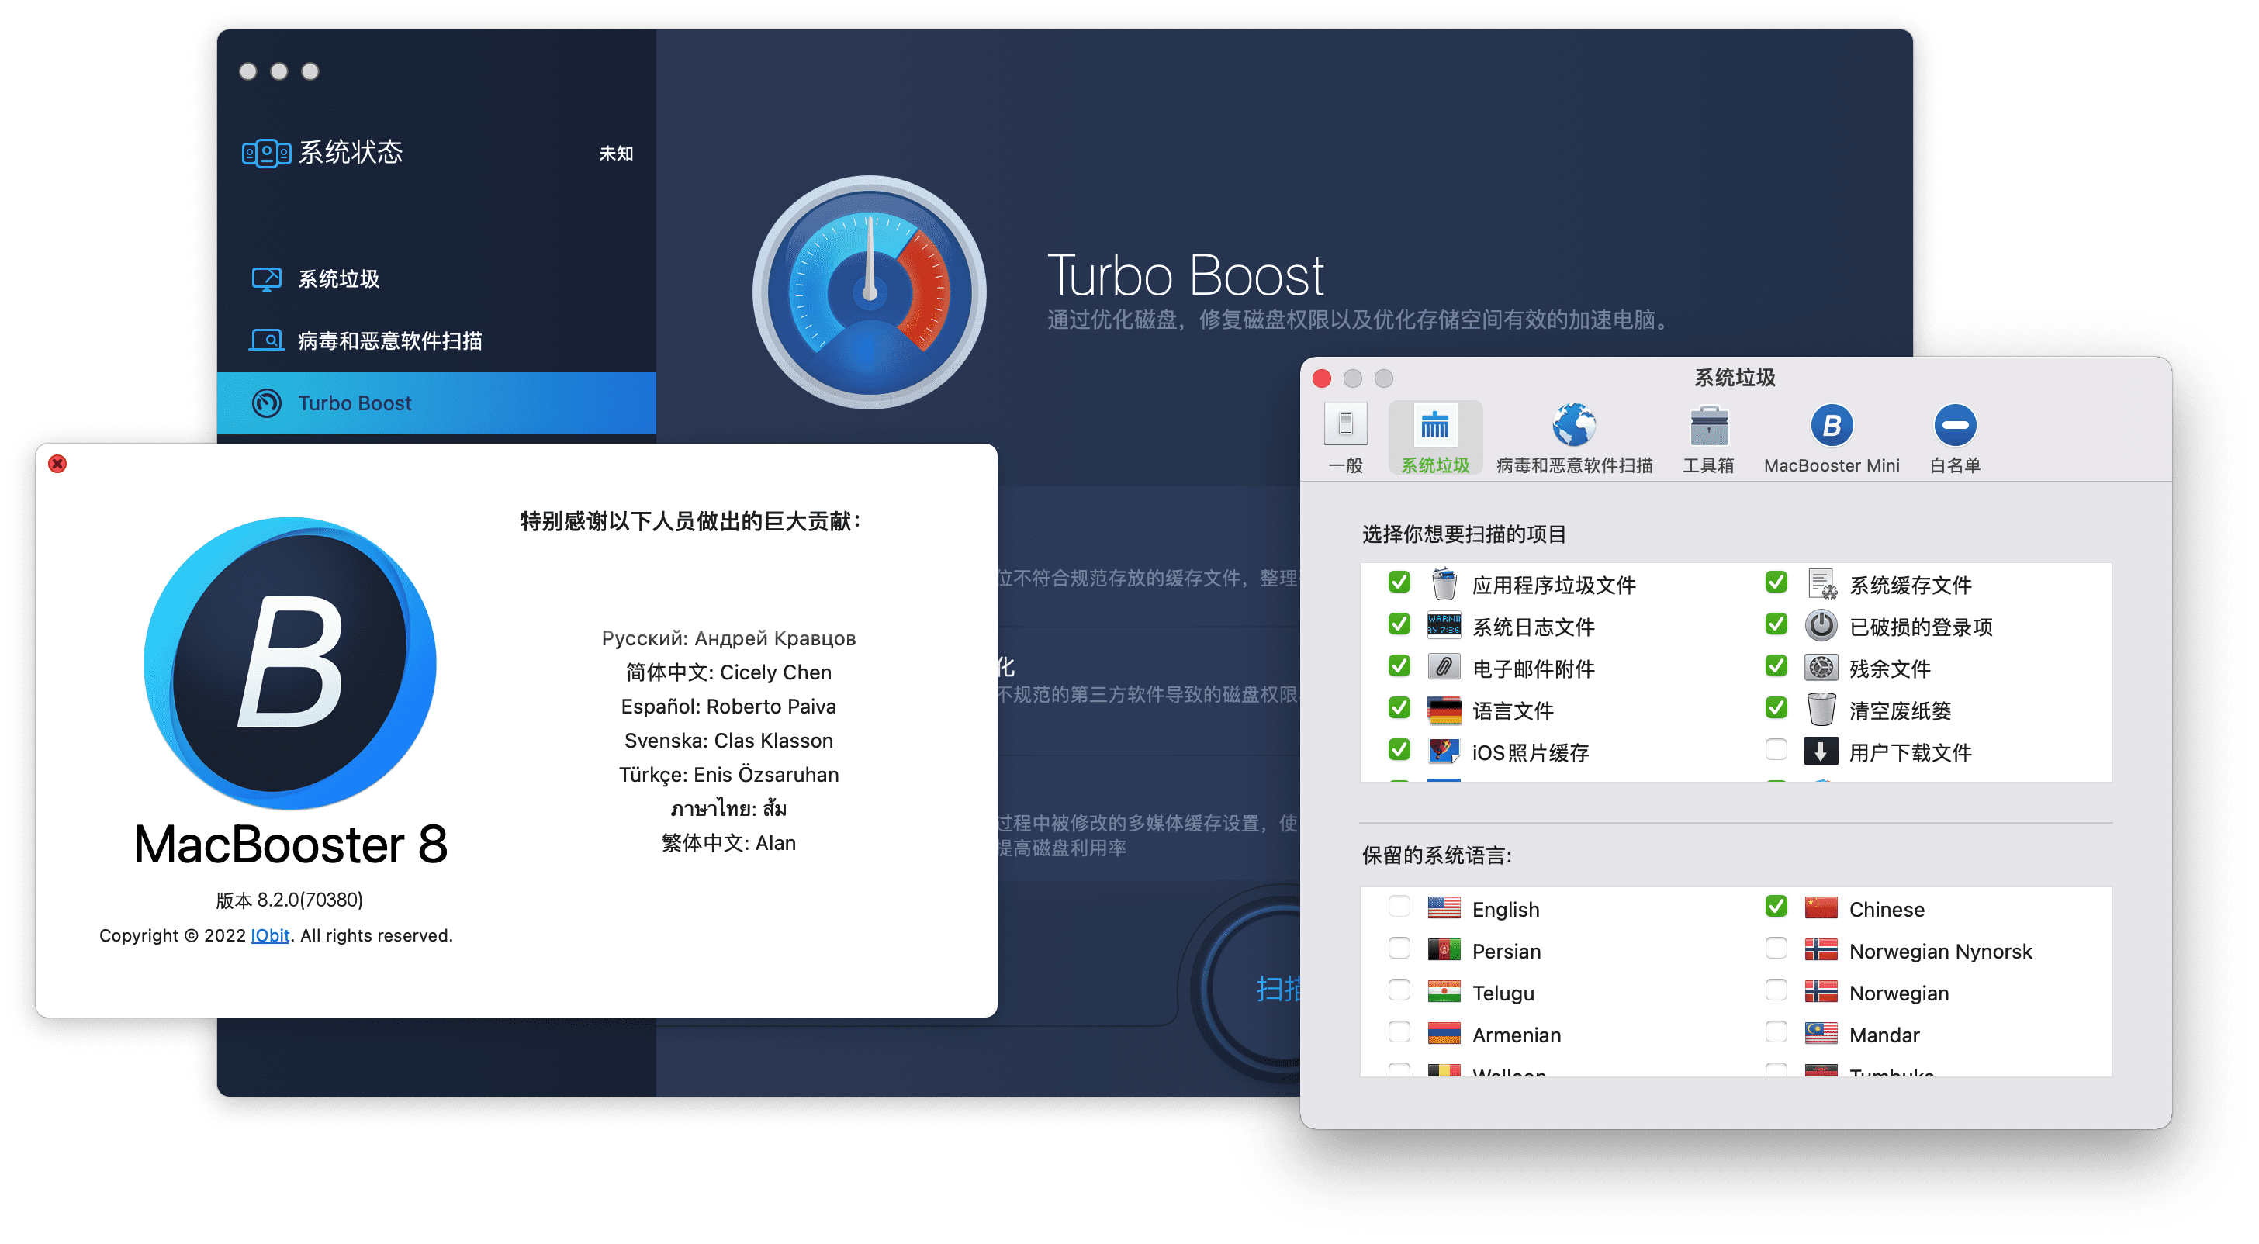This screenshot has width=2259, height=1244.
Task: Open virus and malware scan globe icon
Action: click(x=1573, y=426)
